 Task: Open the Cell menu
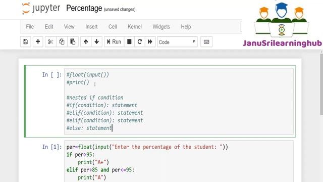(x=113, y=27)
